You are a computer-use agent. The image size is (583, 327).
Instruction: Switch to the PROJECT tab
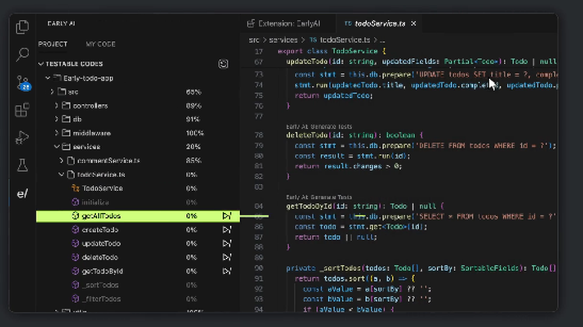pos(53,44)
